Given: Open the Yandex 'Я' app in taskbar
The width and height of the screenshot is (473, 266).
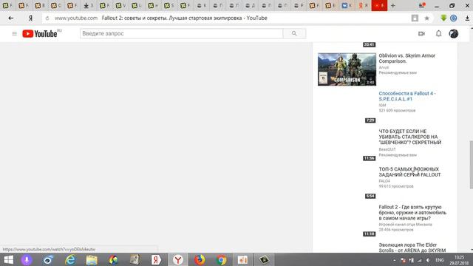Looking at the screenshot, I should click(x=156, y=260).
